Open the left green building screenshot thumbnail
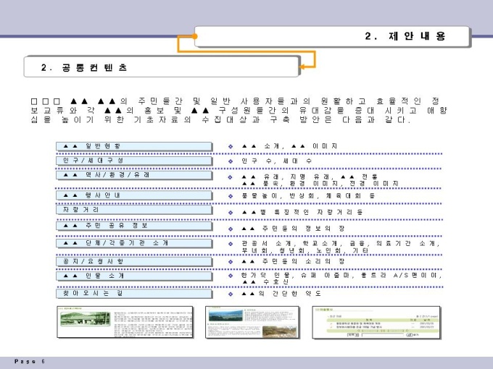 coord(125,322)
